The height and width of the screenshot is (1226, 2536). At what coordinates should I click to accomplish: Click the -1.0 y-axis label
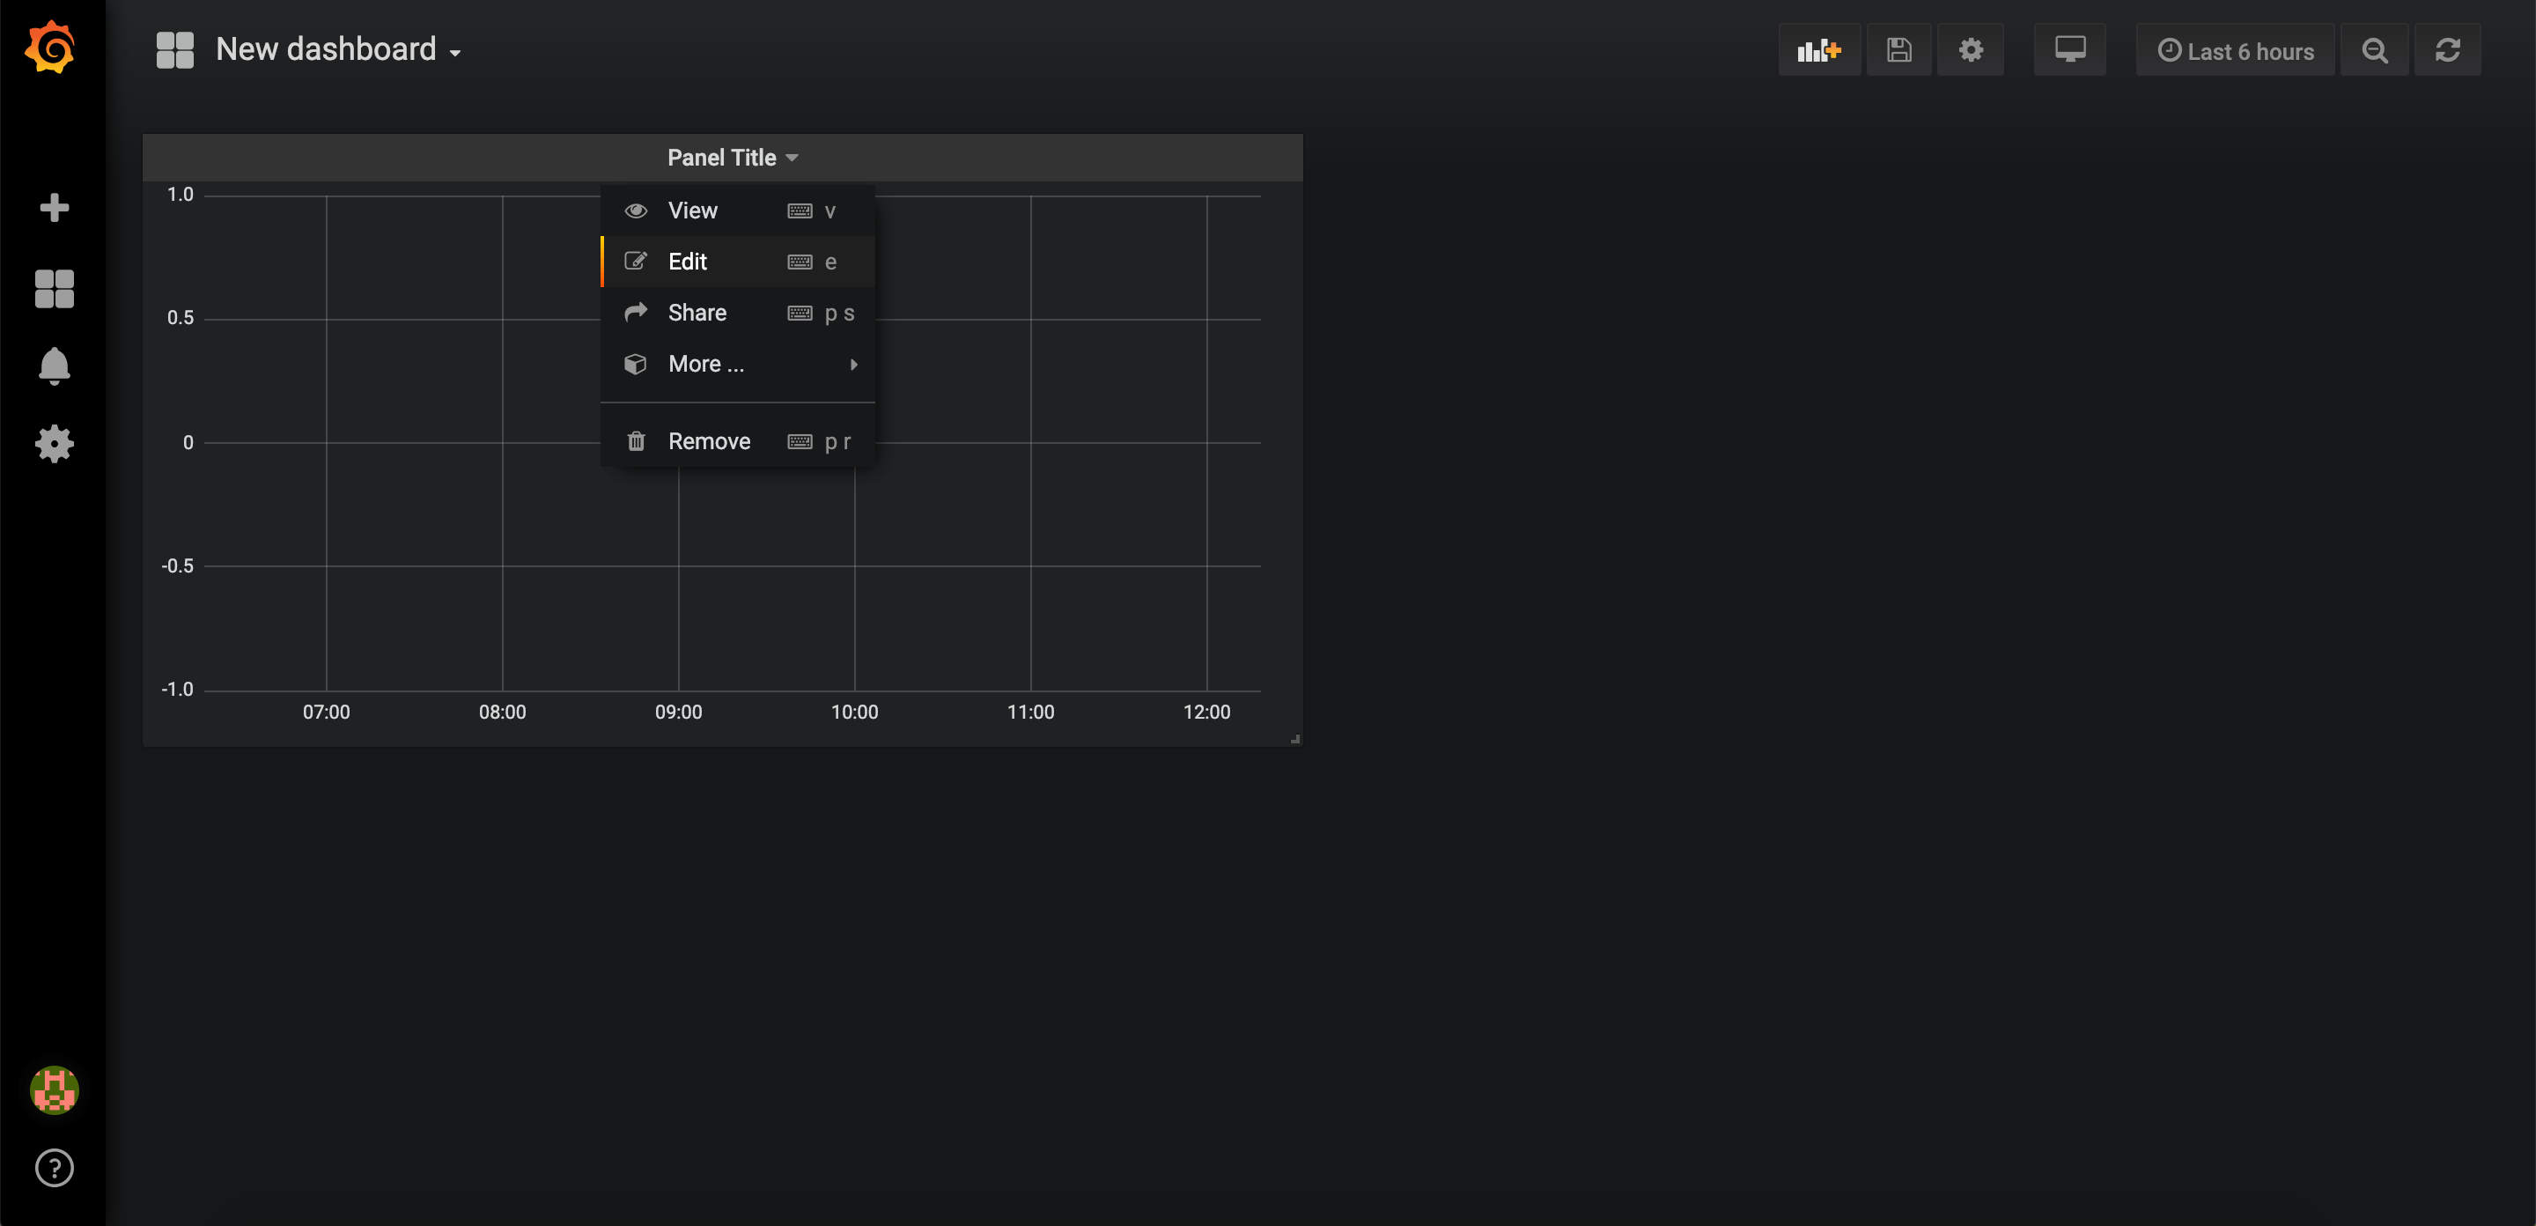click(x=177, y=690)
